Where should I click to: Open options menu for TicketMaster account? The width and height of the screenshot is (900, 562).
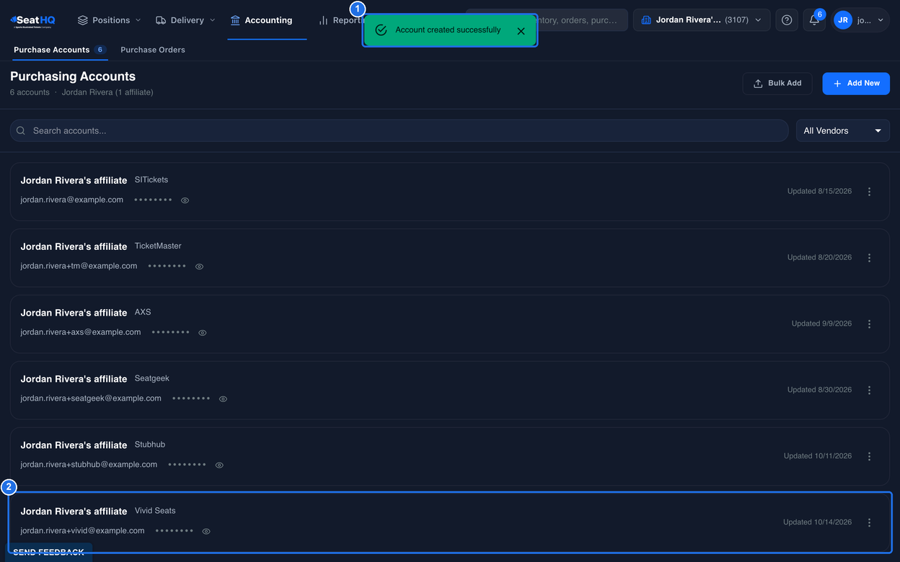tap(869, 258)
